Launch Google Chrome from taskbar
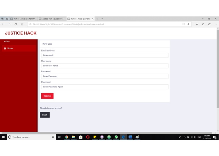This screenshot has height=156, width=219. (x=66, y=137)
